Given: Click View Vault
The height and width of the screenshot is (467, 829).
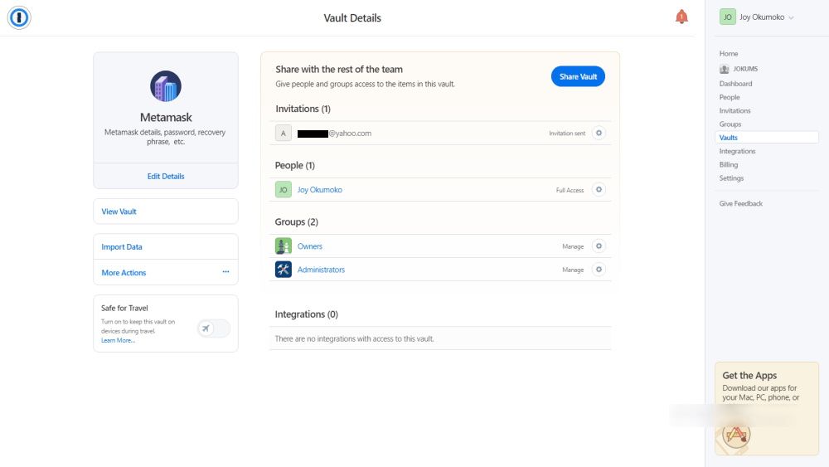Looking at the screenshot, I should 166,212.
